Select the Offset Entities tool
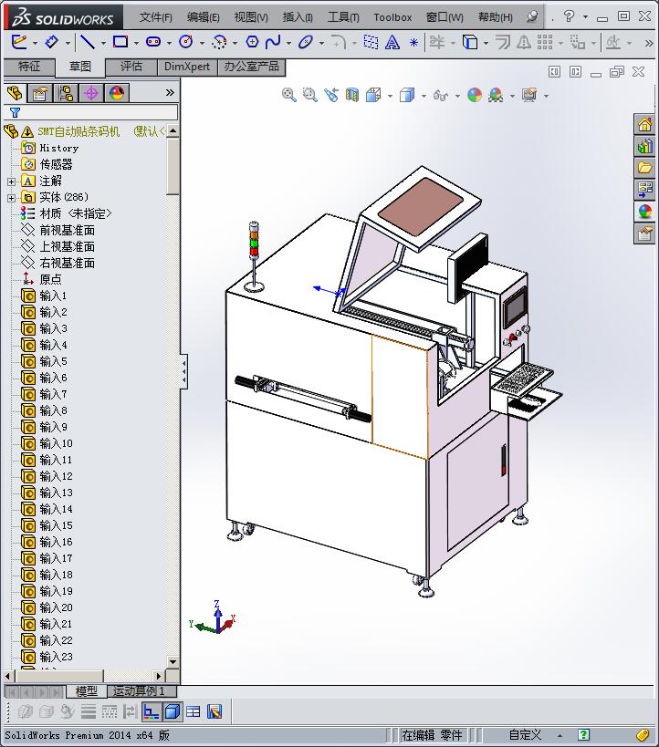The image size is (659, 747). (x=503, y=42)
